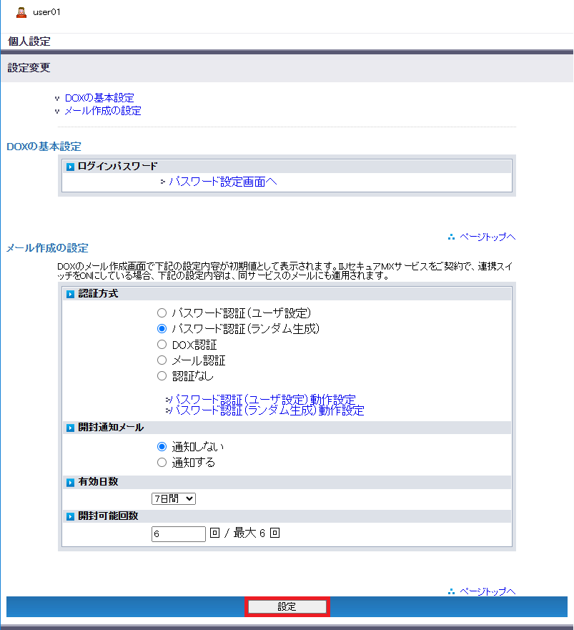Click the 開封可能回数 number input field
The height and width of the screenshot is (630, 574).
pos(179,533)
